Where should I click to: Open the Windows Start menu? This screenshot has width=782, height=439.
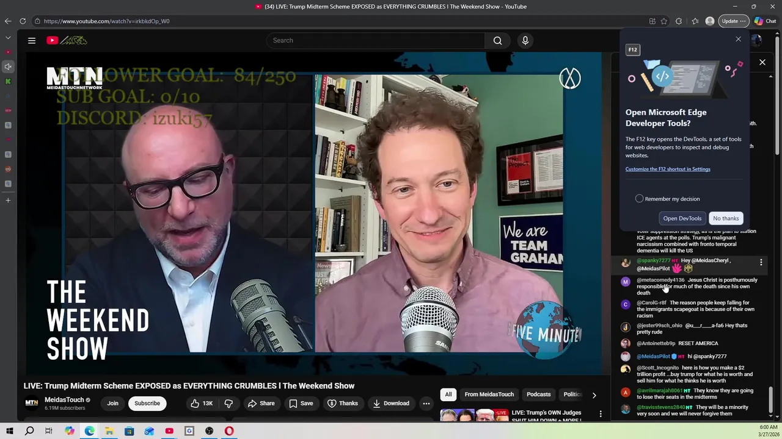click(10, 431)
